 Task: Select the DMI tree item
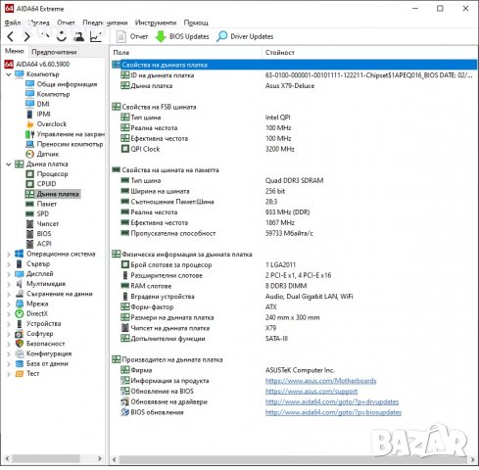[x=43, y=104]
